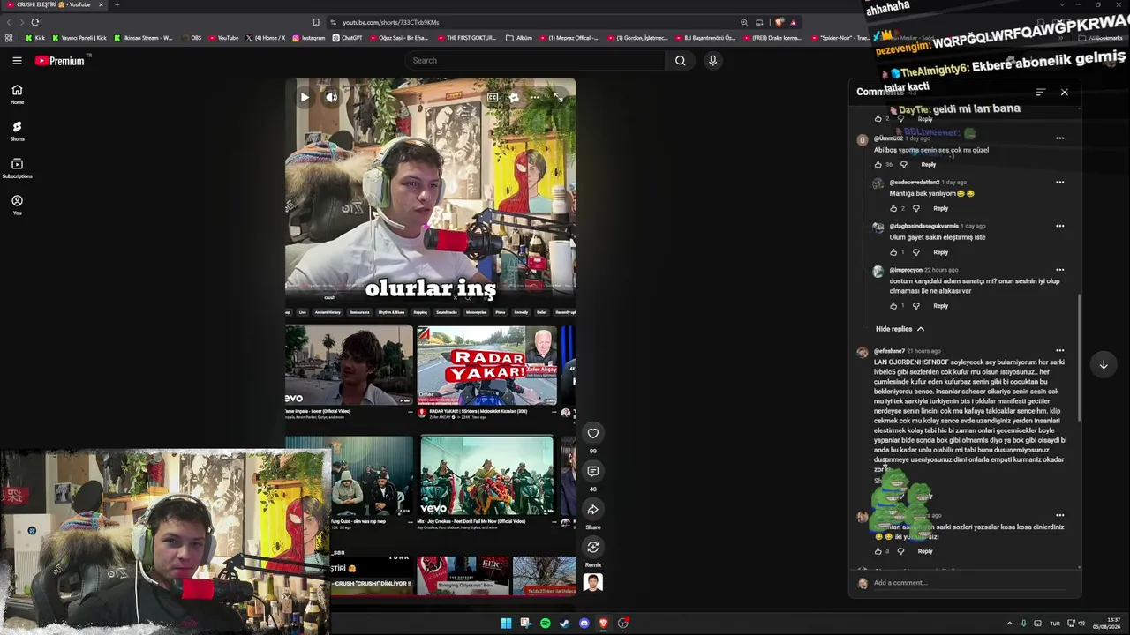Image resolution: width=1130 pixels, height=635 pixels.
Task: Like the @improcyon reply
Action: tap(893, 306)
